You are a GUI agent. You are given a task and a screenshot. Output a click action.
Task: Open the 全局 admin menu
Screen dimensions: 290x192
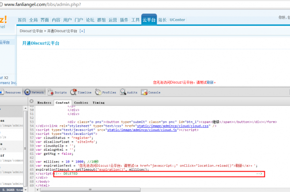[33, 20]
